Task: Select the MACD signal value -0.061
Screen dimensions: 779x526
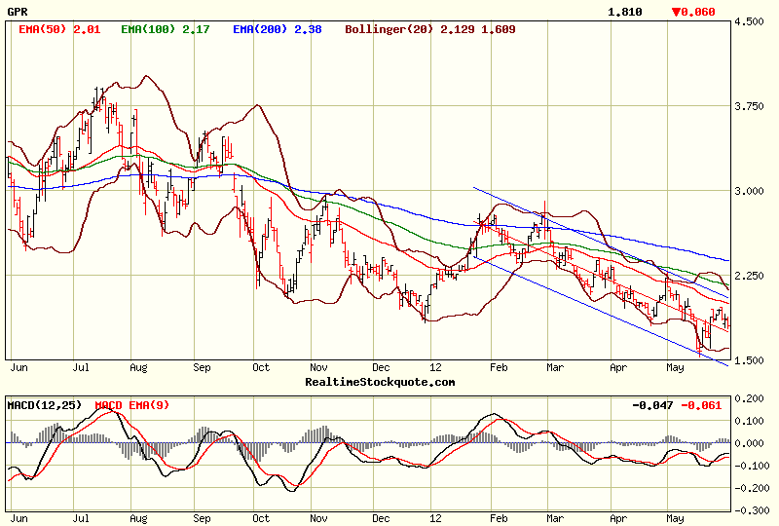Action: click(701, 405)
